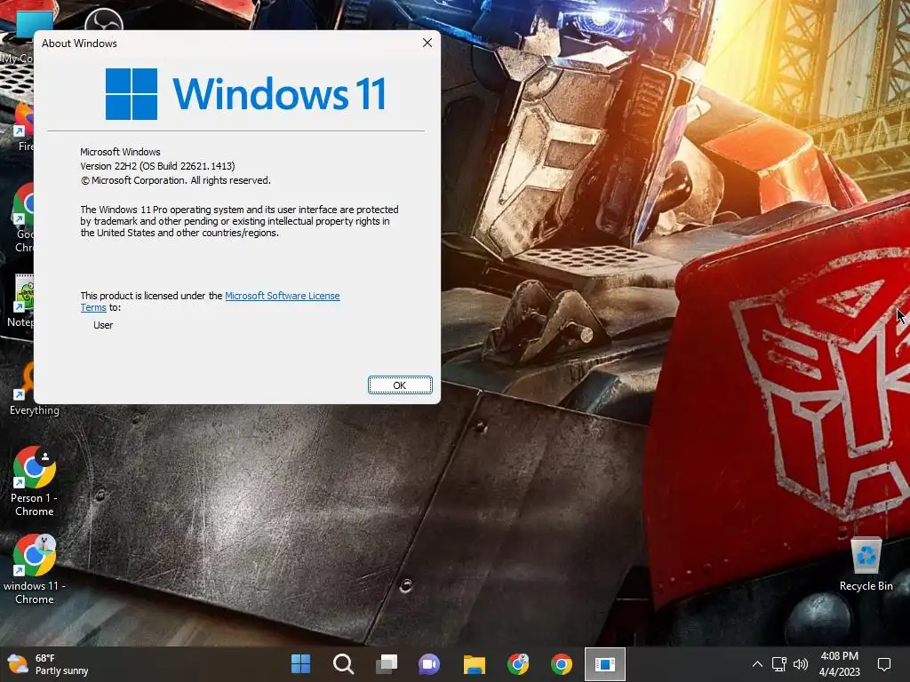The image size is (910, 682).
Task: Click the Version 22H2 build text
Action: pos(157,166)
